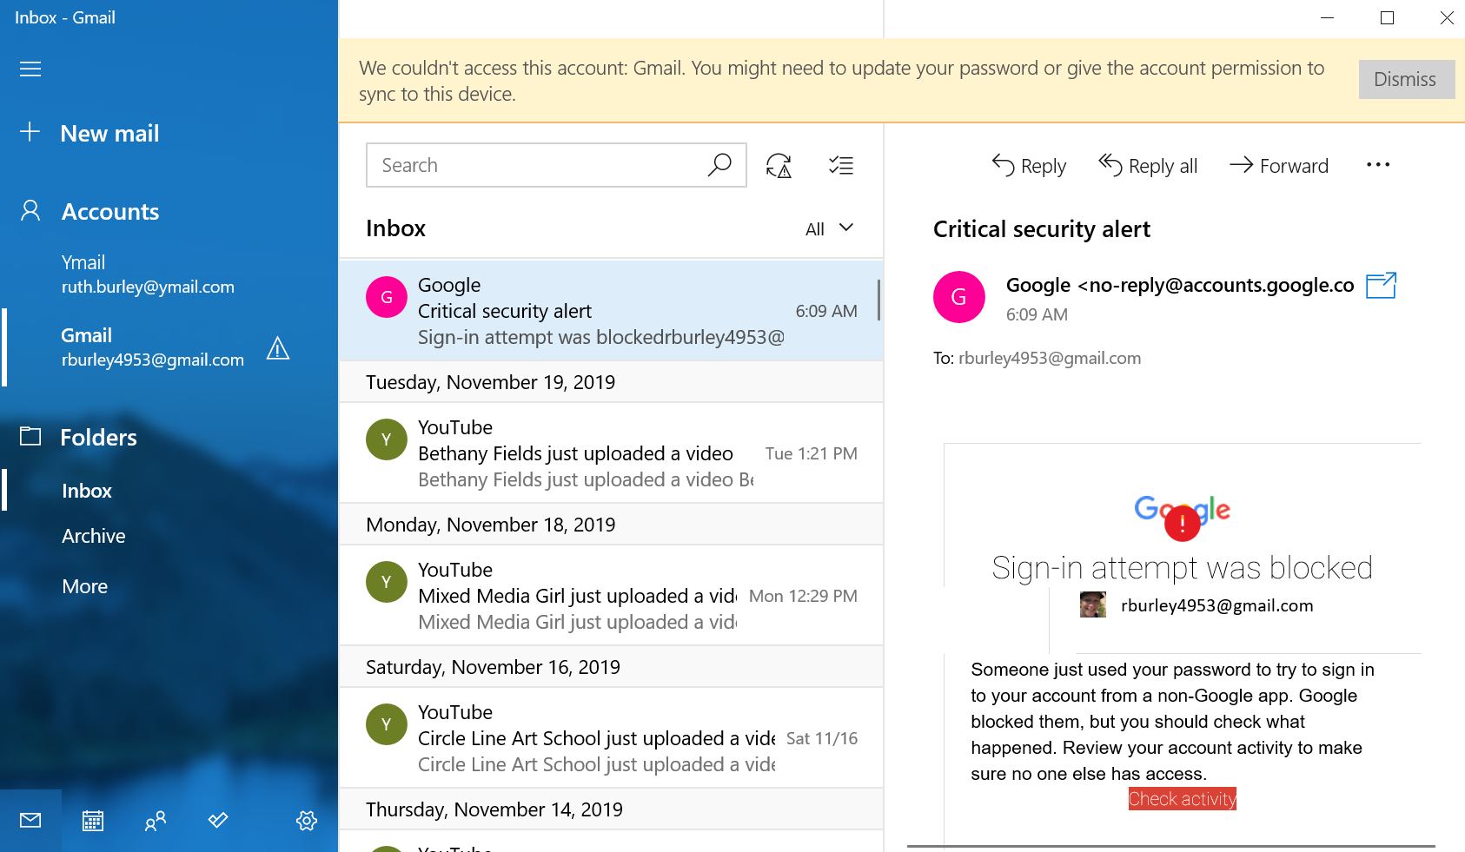Click the Y avatar for Mixed Media Girl email
Screen dimensions: 1465x852
click(387, 582)
